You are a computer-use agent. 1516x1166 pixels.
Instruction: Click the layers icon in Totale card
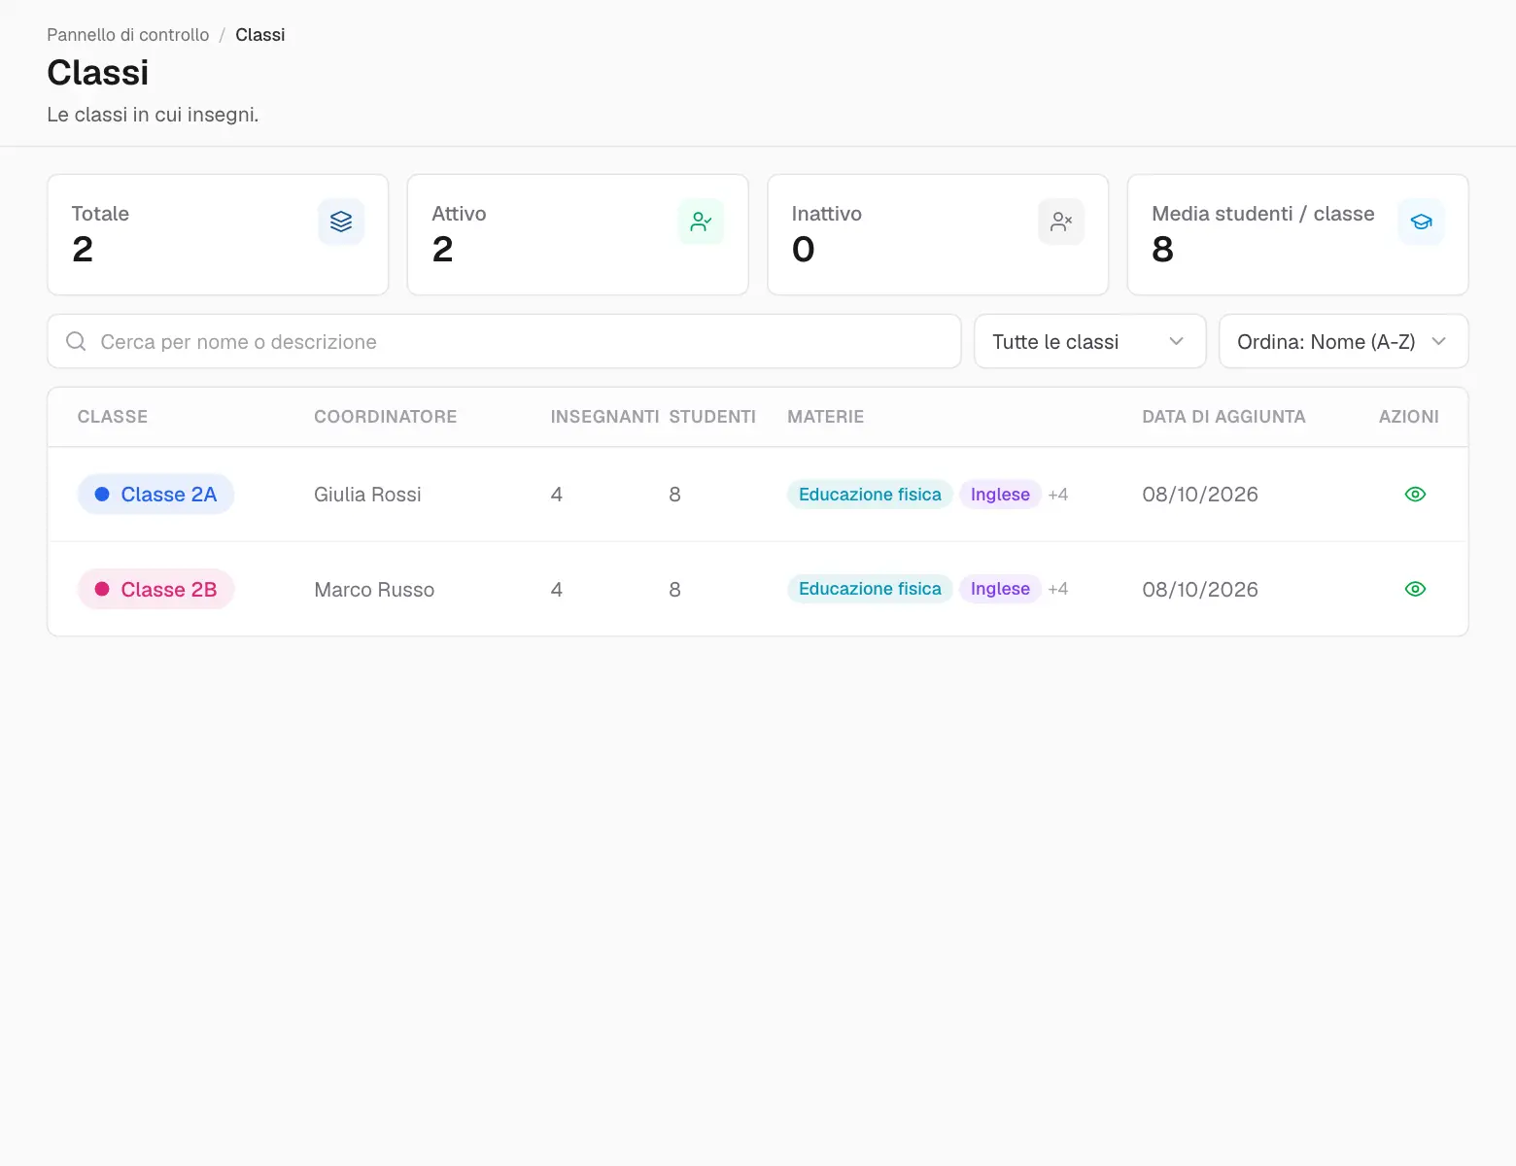point(341,222)
